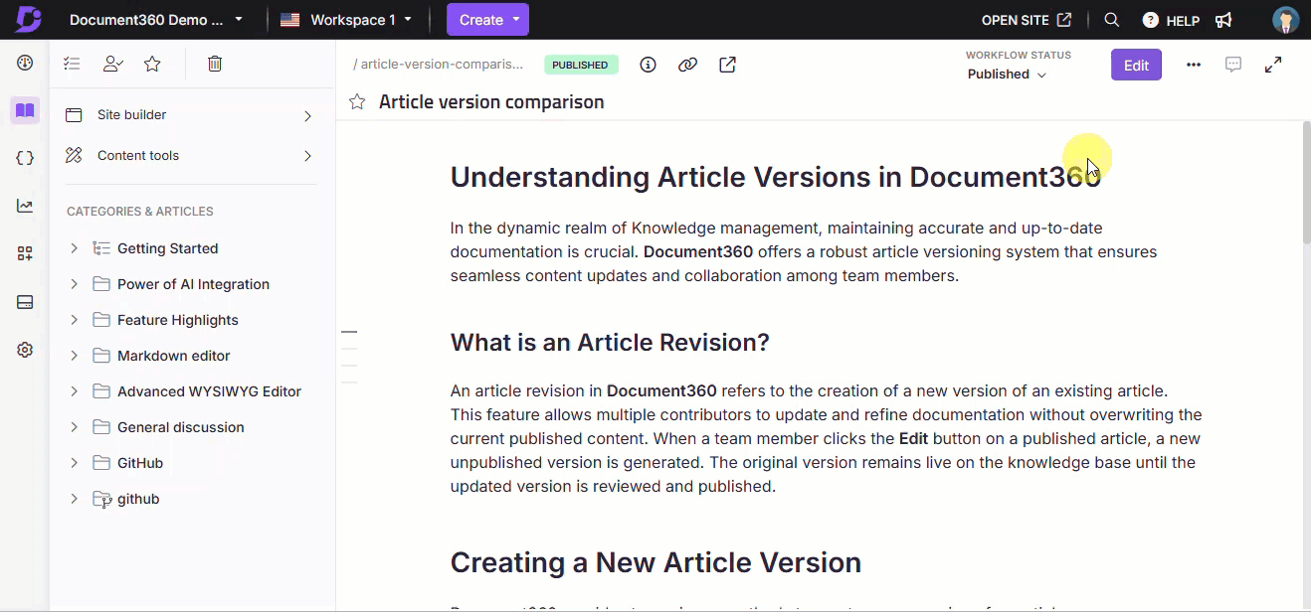Click the HELP button
Image resolution: width=1311 pixels, height=612 pixels.
(x=1171, y=20)
